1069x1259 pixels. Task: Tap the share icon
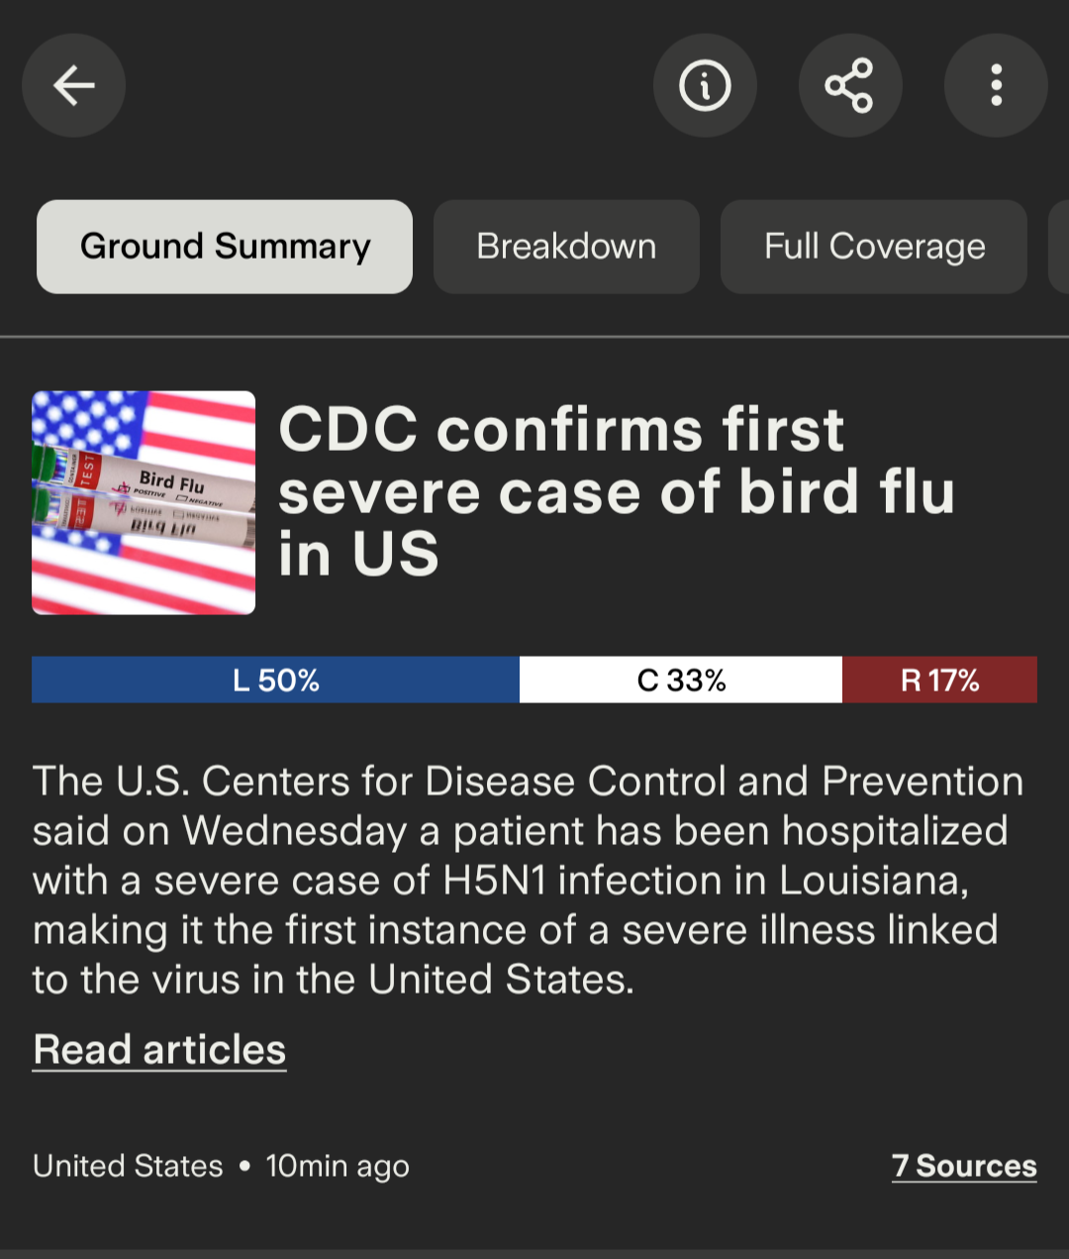click(x=850, y=85)
